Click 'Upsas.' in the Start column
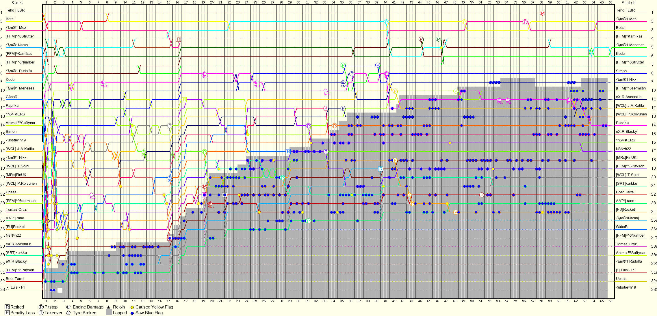657x316 pixels. click(12, 192)
